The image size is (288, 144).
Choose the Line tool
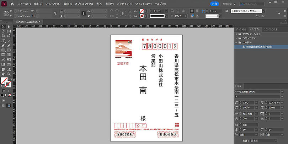(x=9, y=41)
